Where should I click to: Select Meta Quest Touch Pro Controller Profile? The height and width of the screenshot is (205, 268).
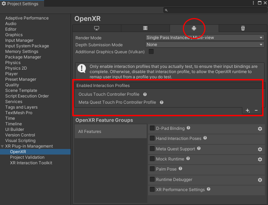click(117, 102)
